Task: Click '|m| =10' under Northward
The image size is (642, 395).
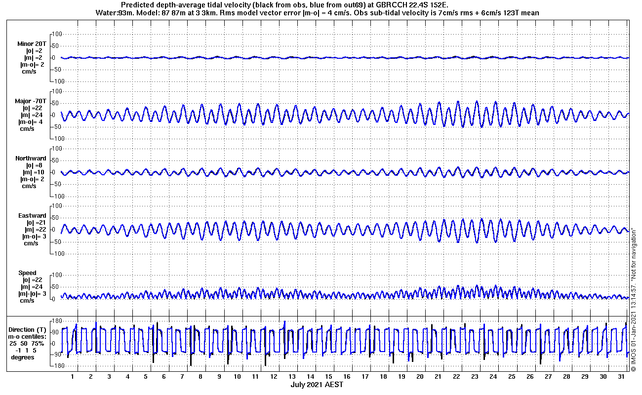Action: [x=35, y=172]
